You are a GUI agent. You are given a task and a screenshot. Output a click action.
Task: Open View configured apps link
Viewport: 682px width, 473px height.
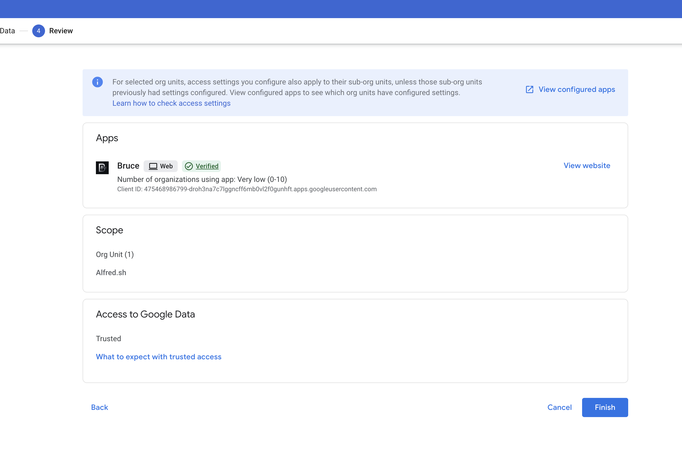pyautogui.click(x=577, y=89)
